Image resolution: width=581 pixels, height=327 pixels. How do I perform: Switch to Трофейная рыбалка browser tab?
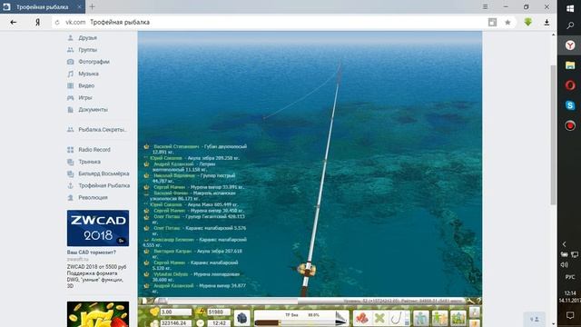[43, 7]
